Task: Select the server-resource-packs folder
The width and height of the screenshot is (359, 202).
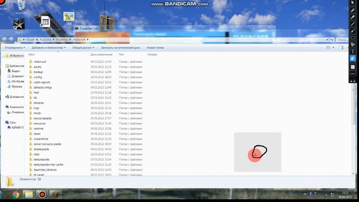Action: tap(47, 144)
